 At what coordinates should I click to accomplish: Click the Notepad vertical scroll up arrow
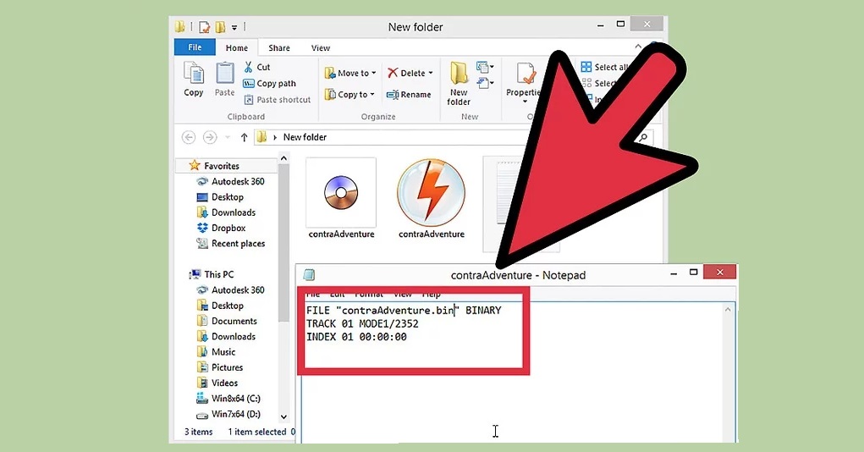click(x=728, y=310)
